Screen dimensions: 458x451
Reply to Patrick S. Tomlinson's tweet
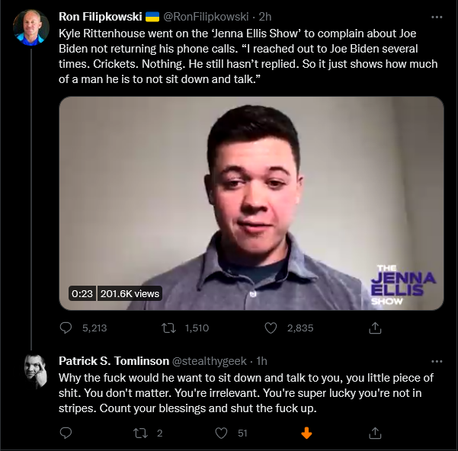point(66,433)
